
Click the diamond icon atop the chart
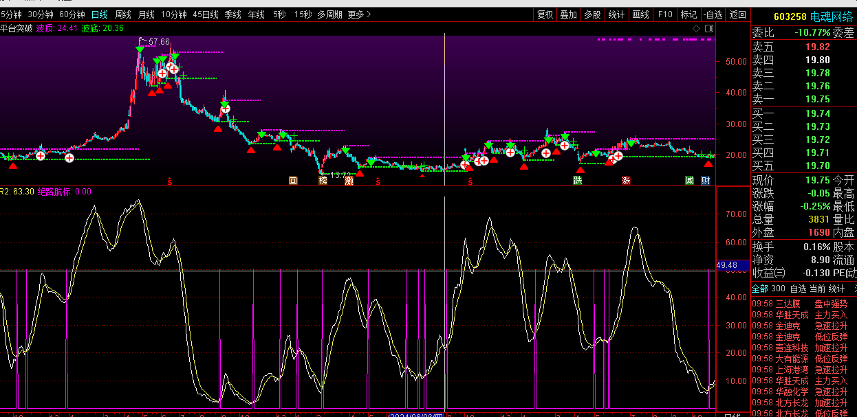click(x=696, y=28)
